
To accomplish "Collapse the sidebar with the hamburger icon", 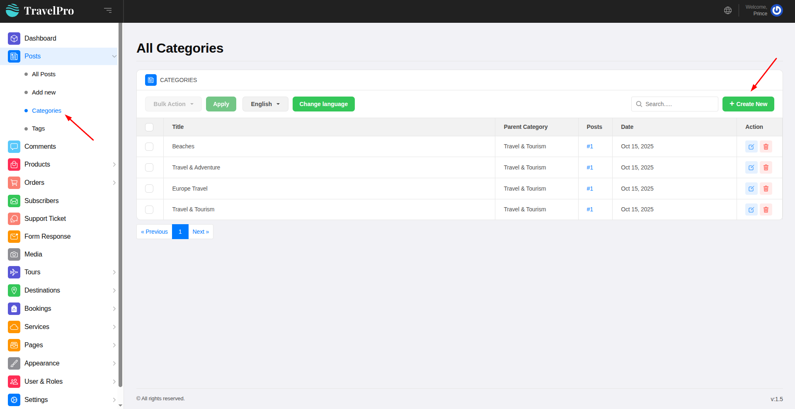I will [x=108, y=10].
